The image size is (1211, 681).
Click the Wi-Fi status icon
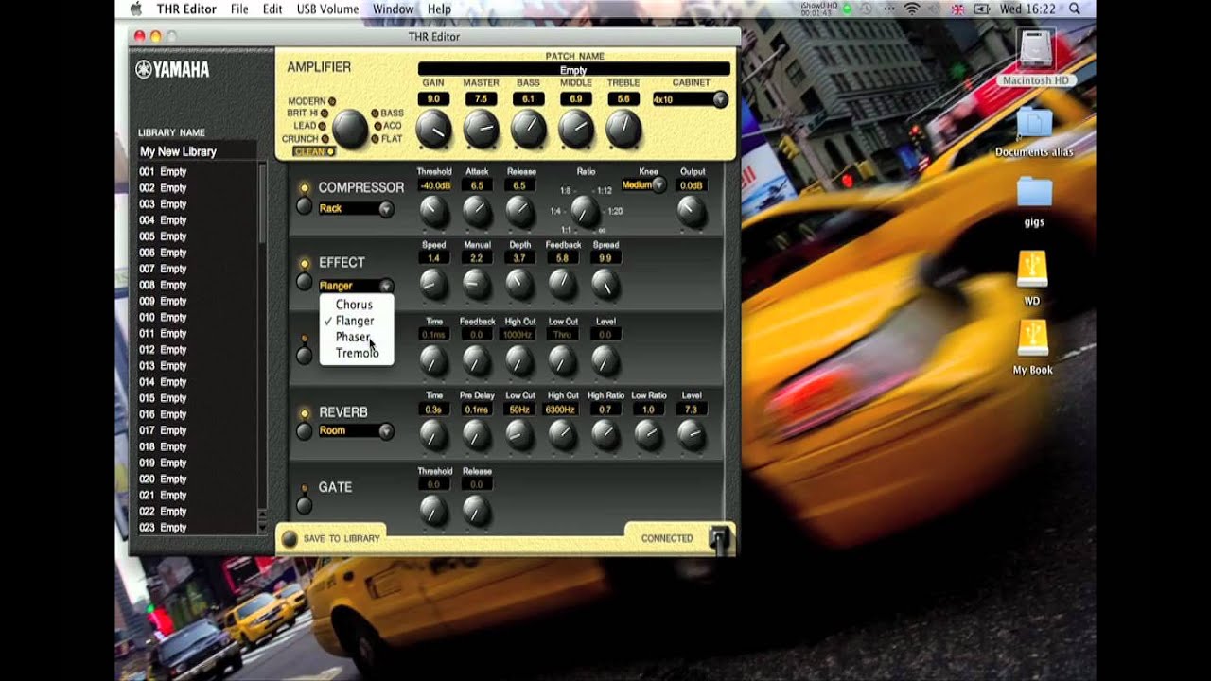click(x=912, y=9)
